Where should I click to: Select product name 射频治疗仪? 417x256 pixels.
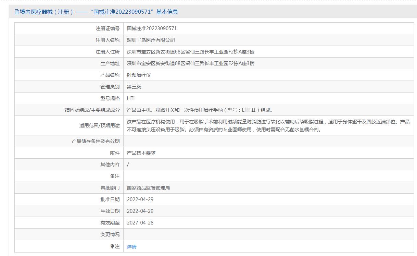coord(139,75)
